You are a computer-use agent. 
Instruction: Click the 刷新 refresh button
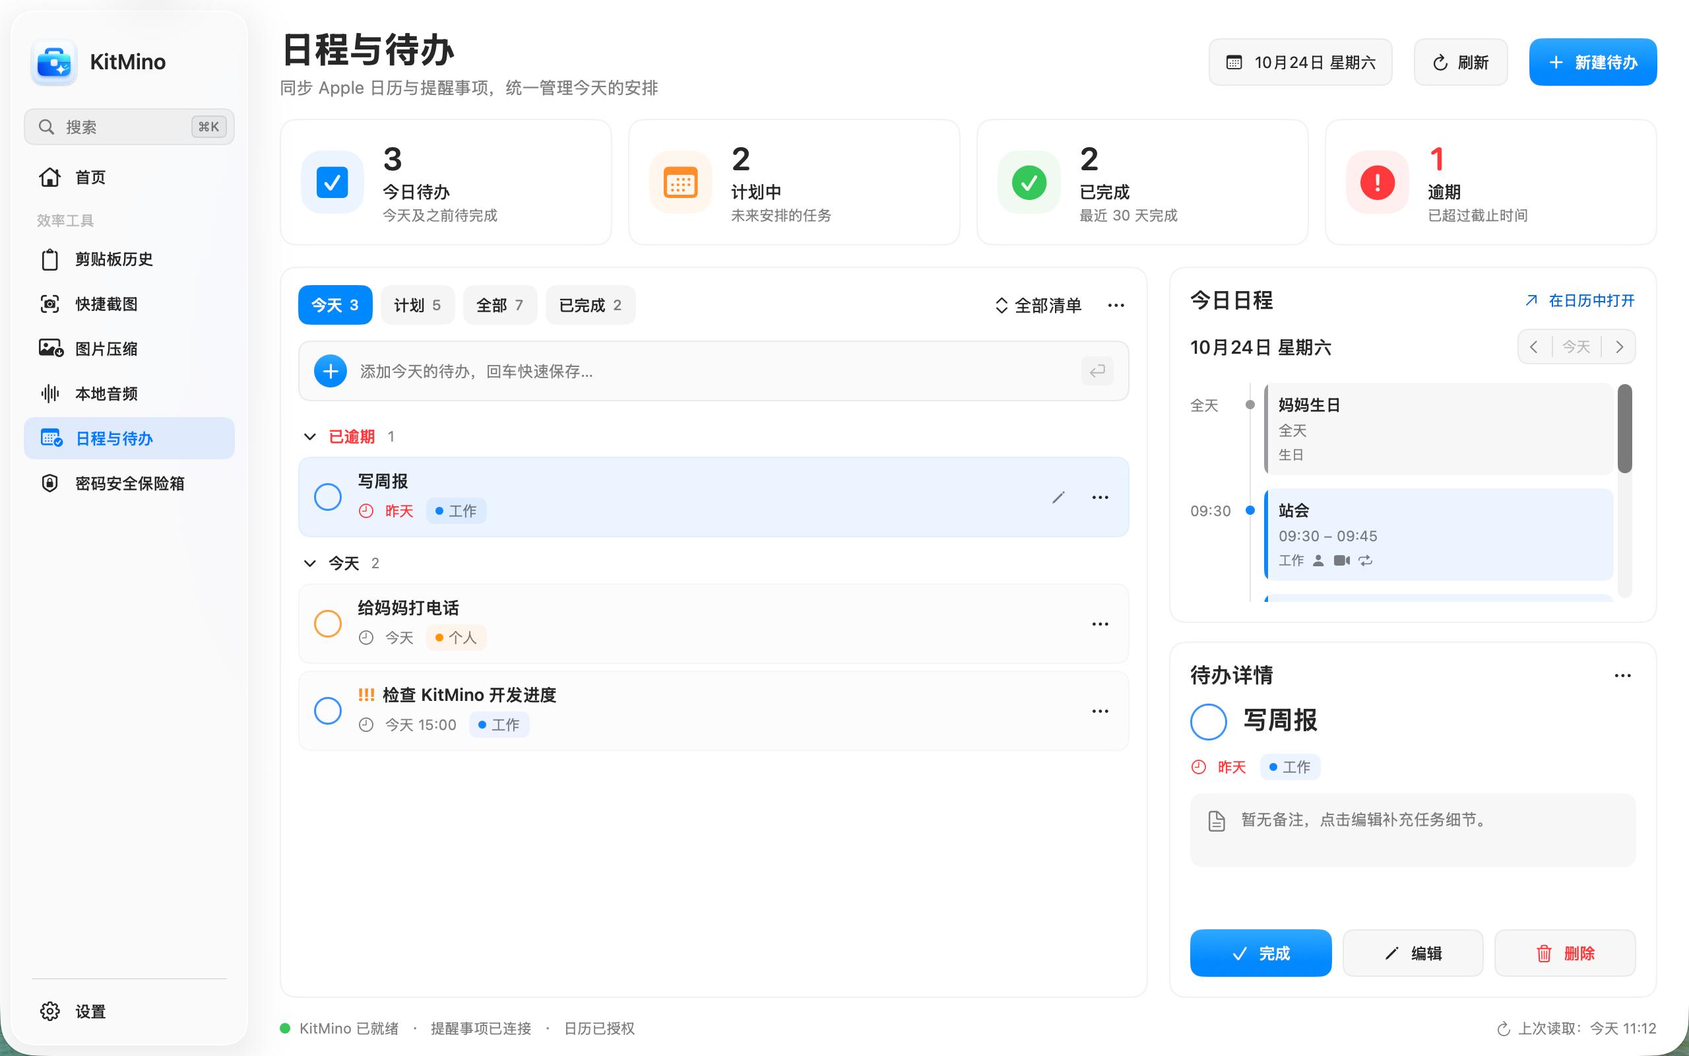pyautogui.click(x=1461, y=62)
